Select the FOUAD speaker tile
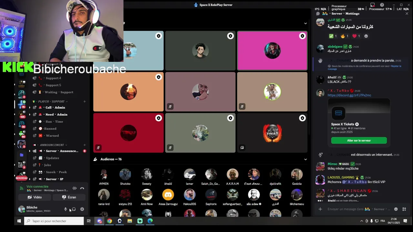The height and width of the screenshot is (232, 413). point(272,133)
